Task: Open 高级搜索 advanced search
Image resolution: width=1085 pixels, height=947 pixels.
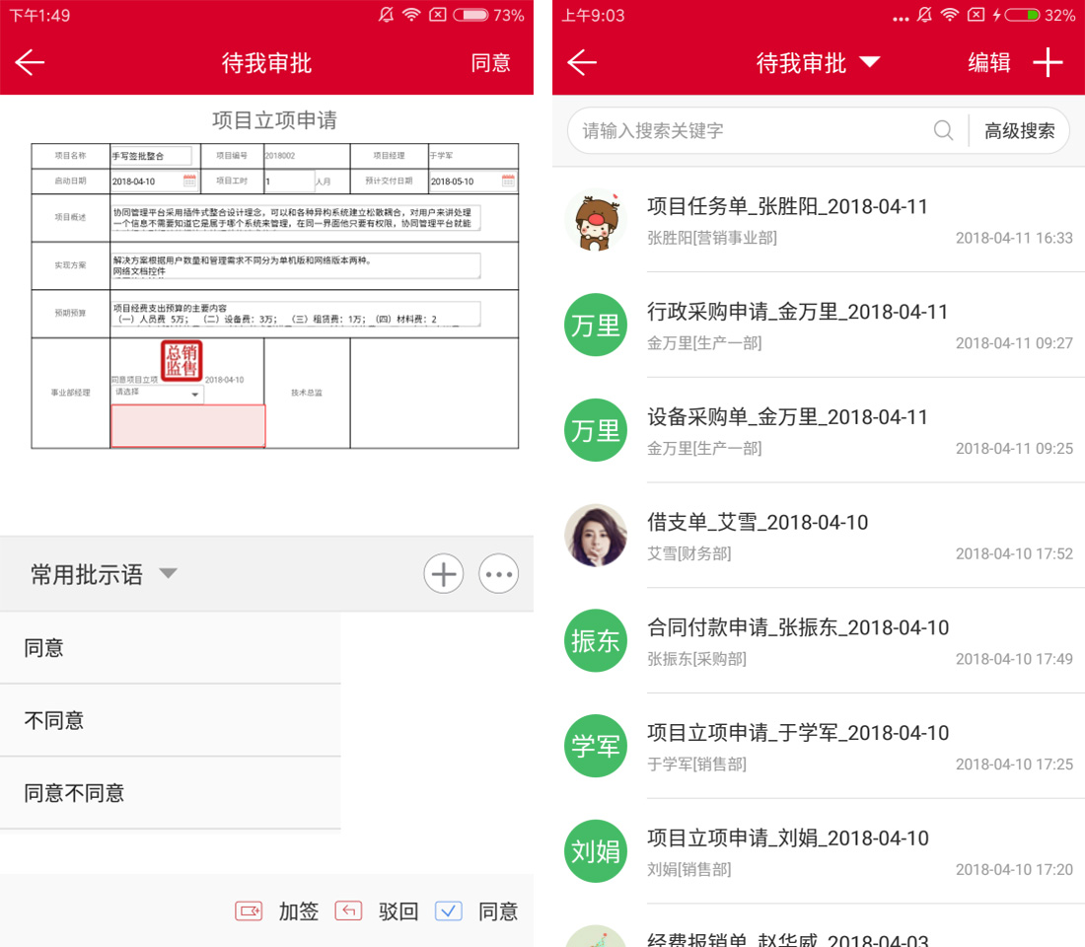Action: (x=1019, y=130)
